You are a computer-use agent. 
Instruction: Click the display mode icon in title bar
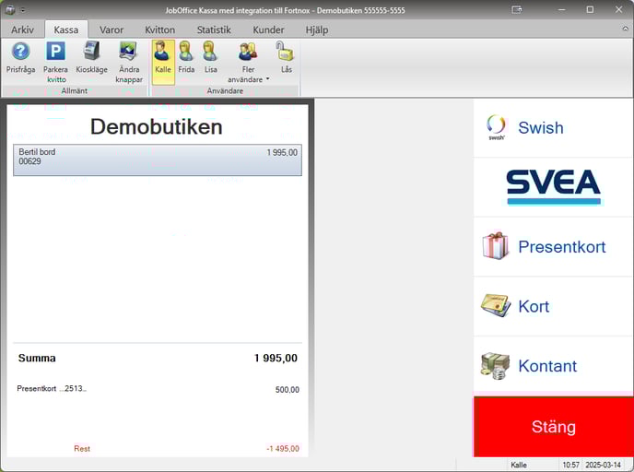[x=517, y=9]
